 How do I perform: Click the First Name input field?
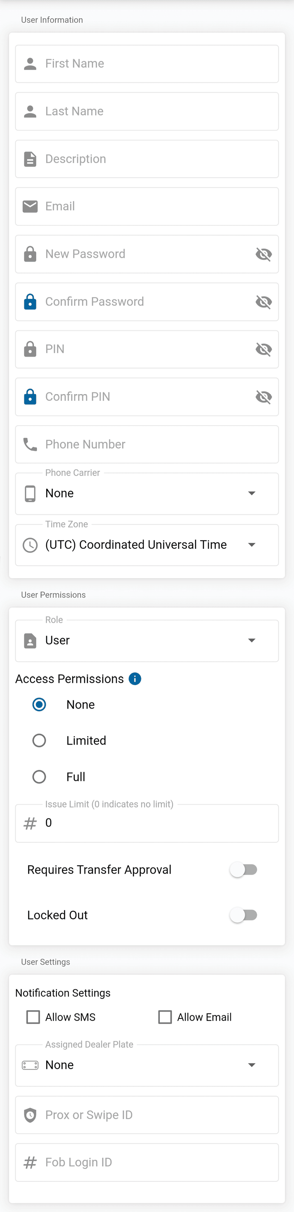(x=155, y=63)
